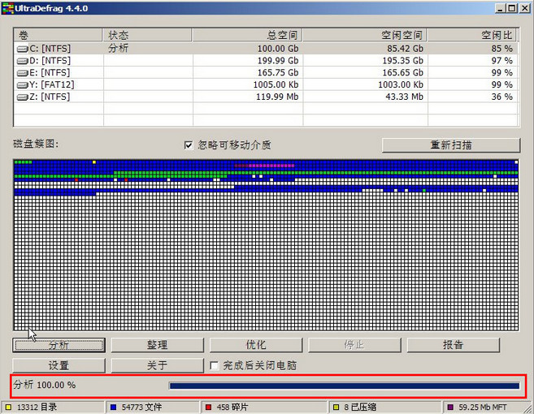The height and width of the screenshot is (414, 534).
Task: Click the C: drive disk icon
Action: (x=22, y=50)
